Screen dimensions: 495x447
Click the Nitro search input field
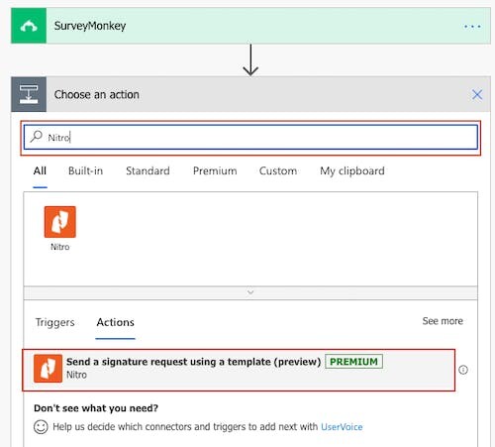click(x=250, y=137)
